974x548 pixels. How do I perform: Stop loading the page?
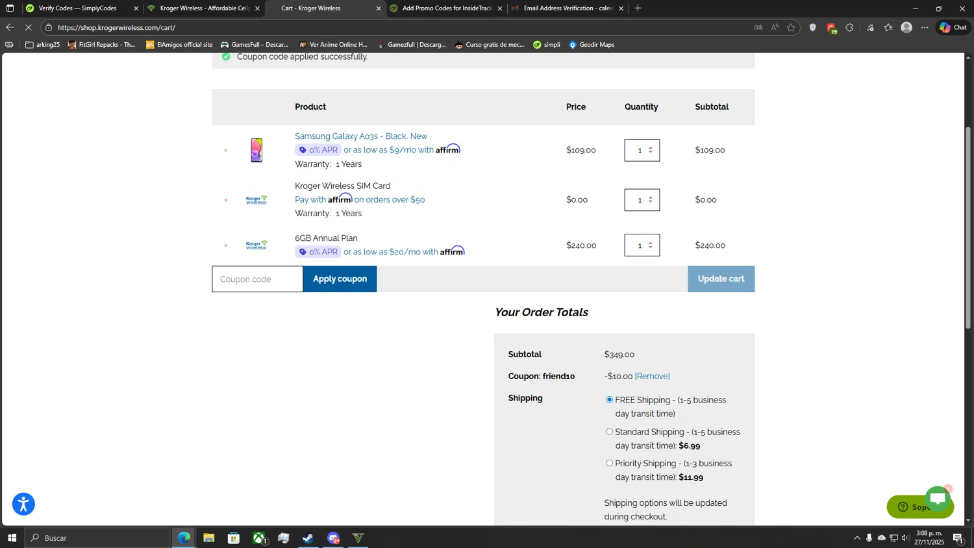click(28, 27)
